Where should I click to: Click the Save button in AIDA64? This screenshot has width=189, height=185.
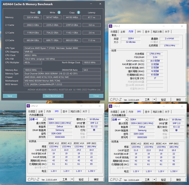point(10,96)
